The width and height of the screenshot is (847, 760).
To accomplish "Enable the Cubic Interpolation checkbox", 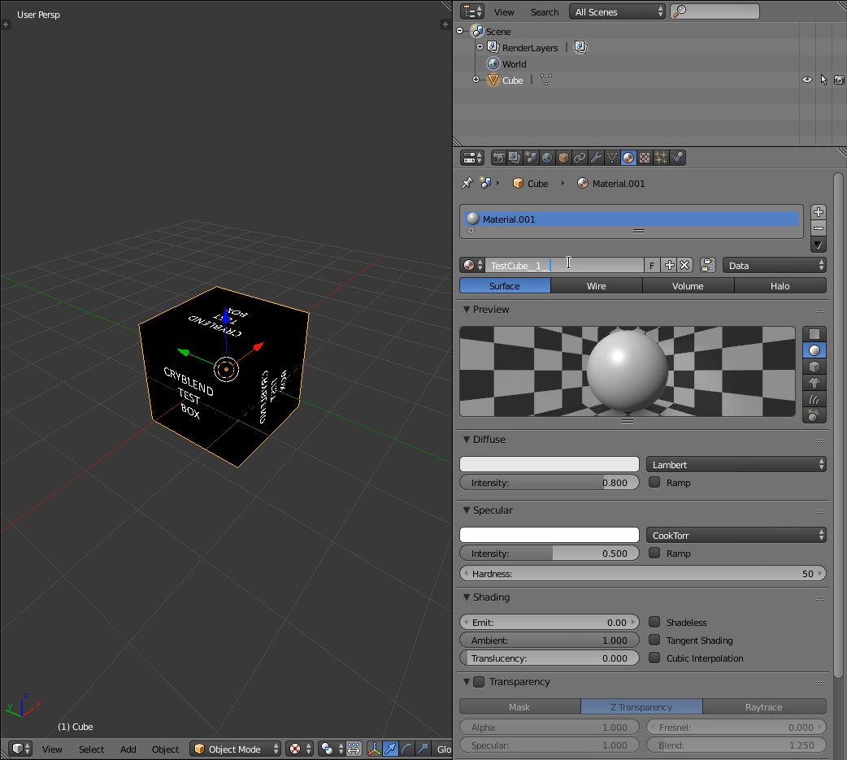I will 654,658.
